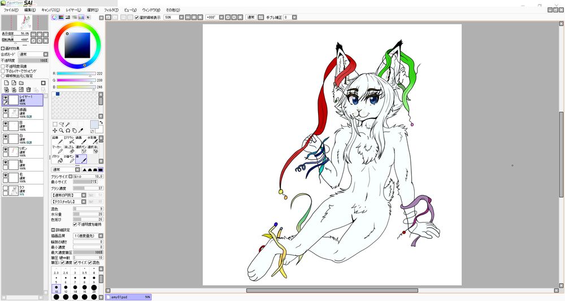Select brush size preset 5
The image size is (565, 301).
click(x=56, y=280)
